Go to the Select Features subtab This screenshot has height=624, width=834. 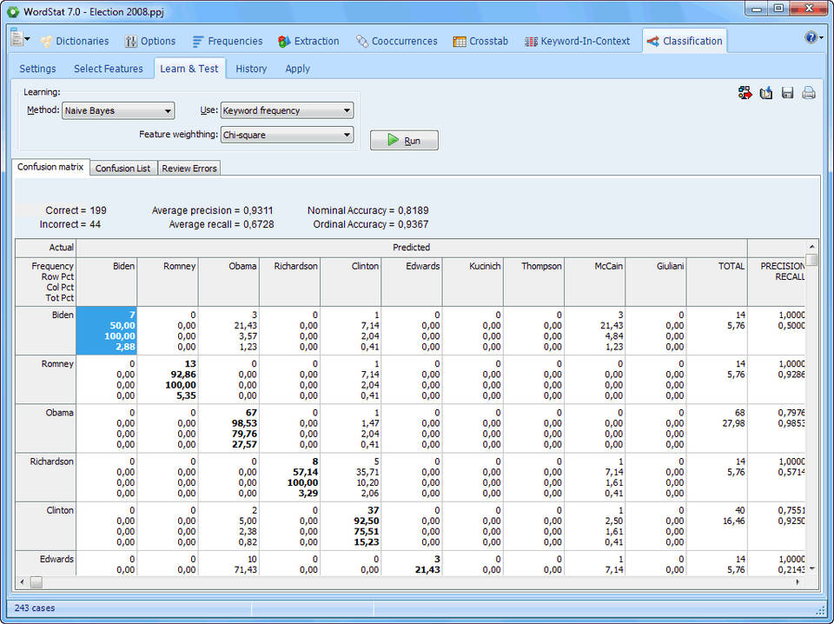pos(108,69)
